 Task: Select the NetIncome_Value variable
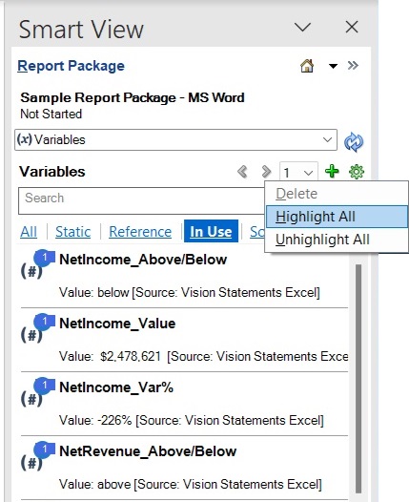(x=117, y=324)
